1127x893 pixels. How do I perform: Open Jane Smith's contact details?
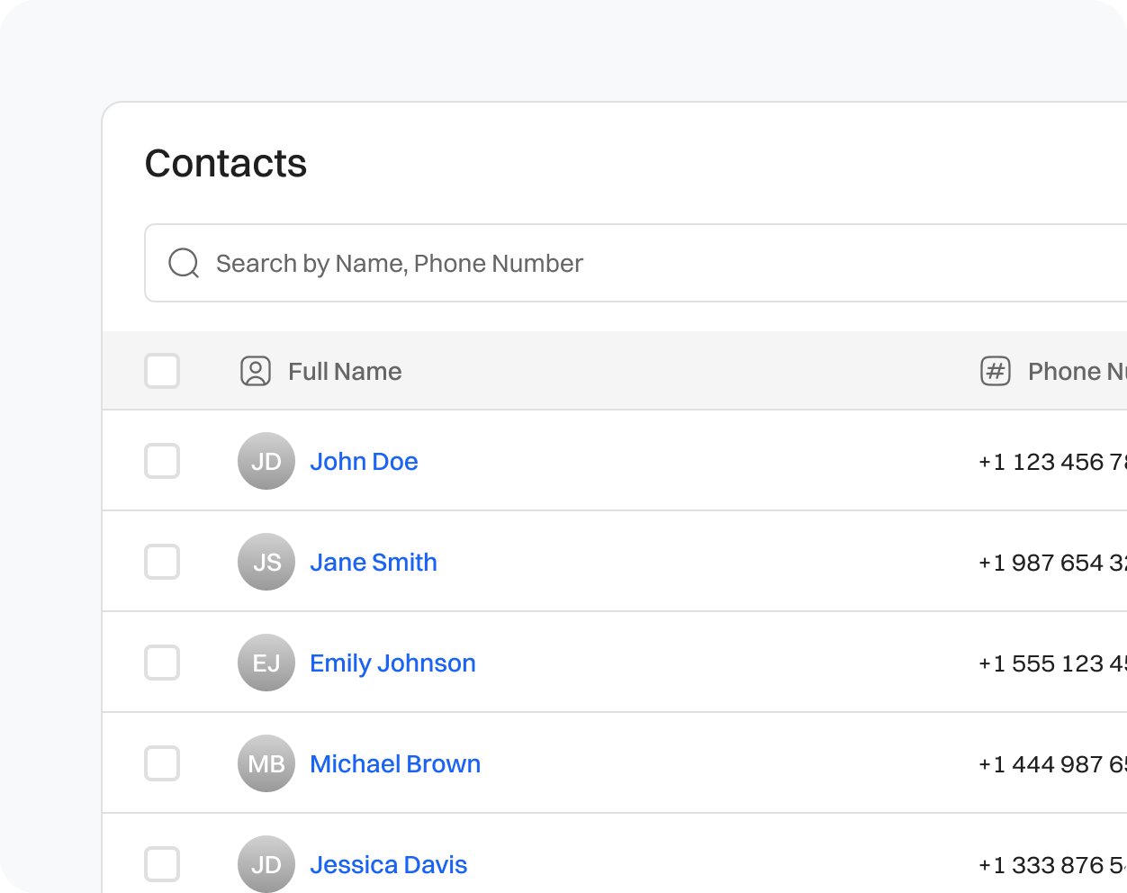(x=374, y=562)
